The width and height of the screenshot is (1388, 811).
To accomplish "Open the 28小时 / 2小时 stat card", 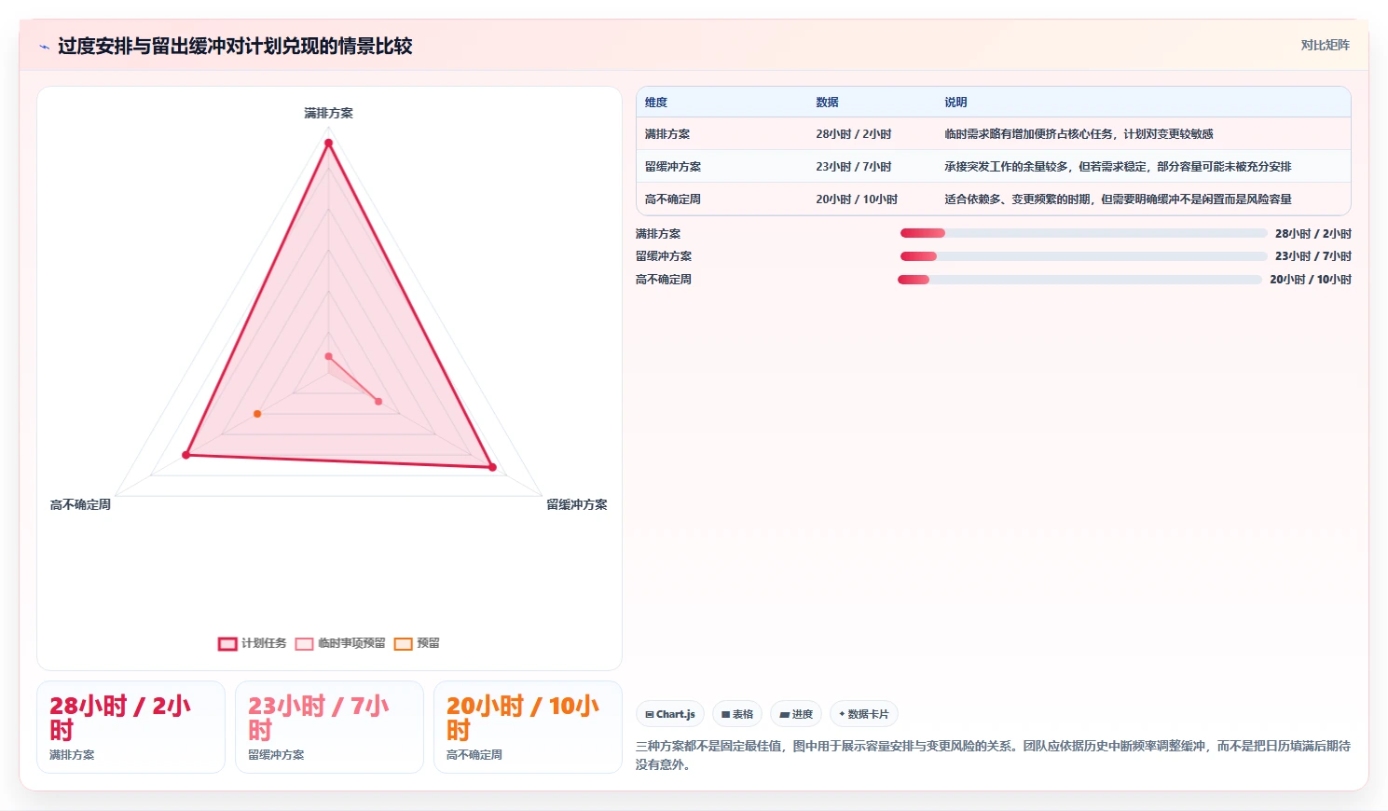I will 131,727.
